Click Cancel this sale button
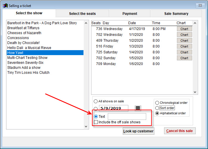208x149 pixels. point(180,131)
